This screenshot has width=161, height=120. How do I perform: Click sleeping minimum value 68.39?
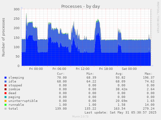[91, 78]
